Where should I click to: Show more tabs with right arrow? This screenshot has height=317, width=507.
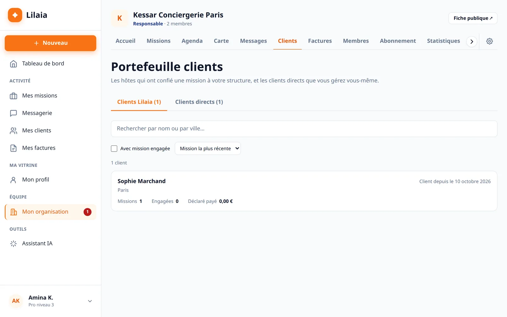tap(472, 42)
